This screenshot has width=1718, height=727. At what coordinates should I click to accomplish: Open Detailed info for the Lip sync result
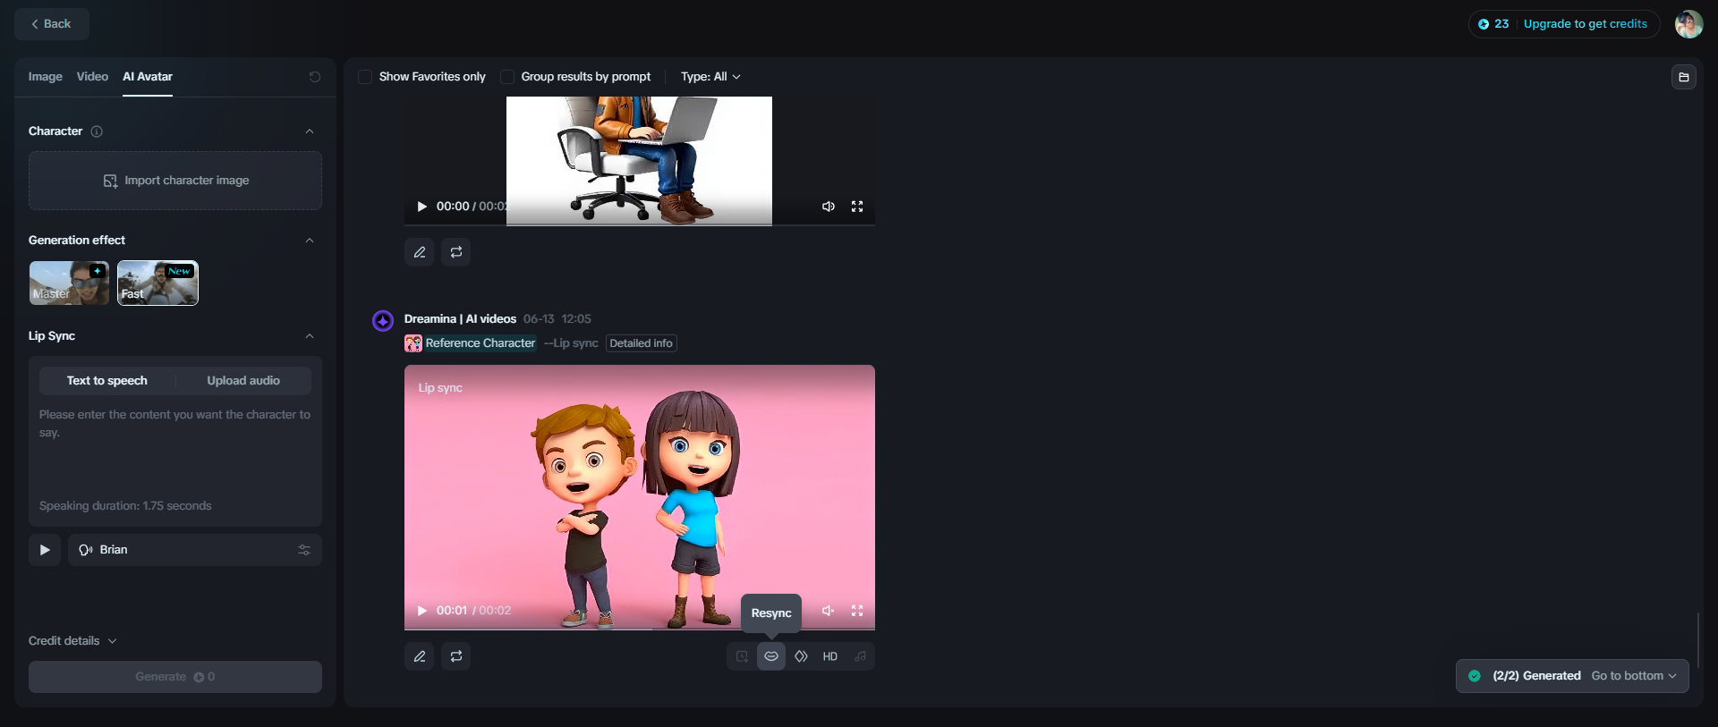point(642,343)
